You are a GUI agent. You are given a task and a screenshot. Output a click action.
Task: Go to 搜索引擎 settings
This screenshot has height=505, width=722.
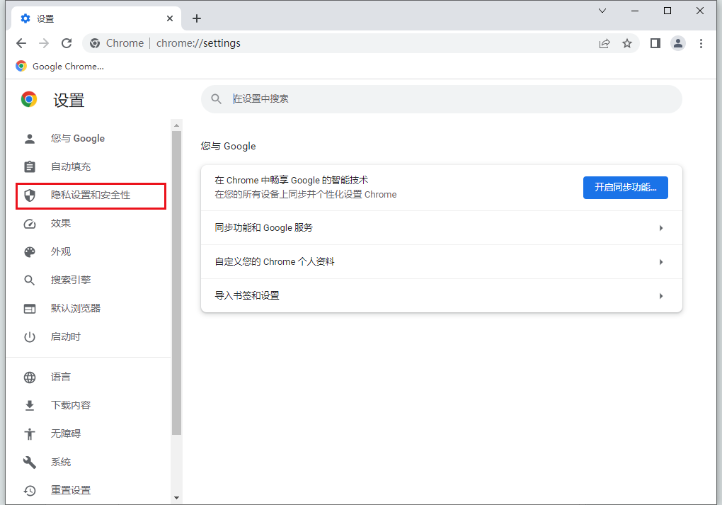(x=70, y=280)
